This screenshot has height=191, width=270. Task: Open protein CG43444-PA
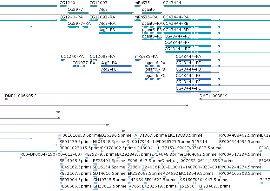click(223, 60)
